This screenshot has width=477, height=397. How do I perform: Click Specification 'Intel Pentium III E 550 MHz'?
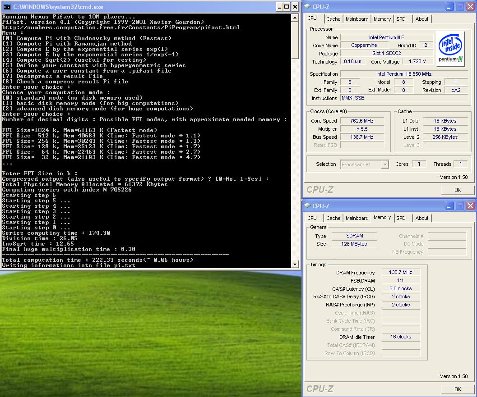(404, 74)
